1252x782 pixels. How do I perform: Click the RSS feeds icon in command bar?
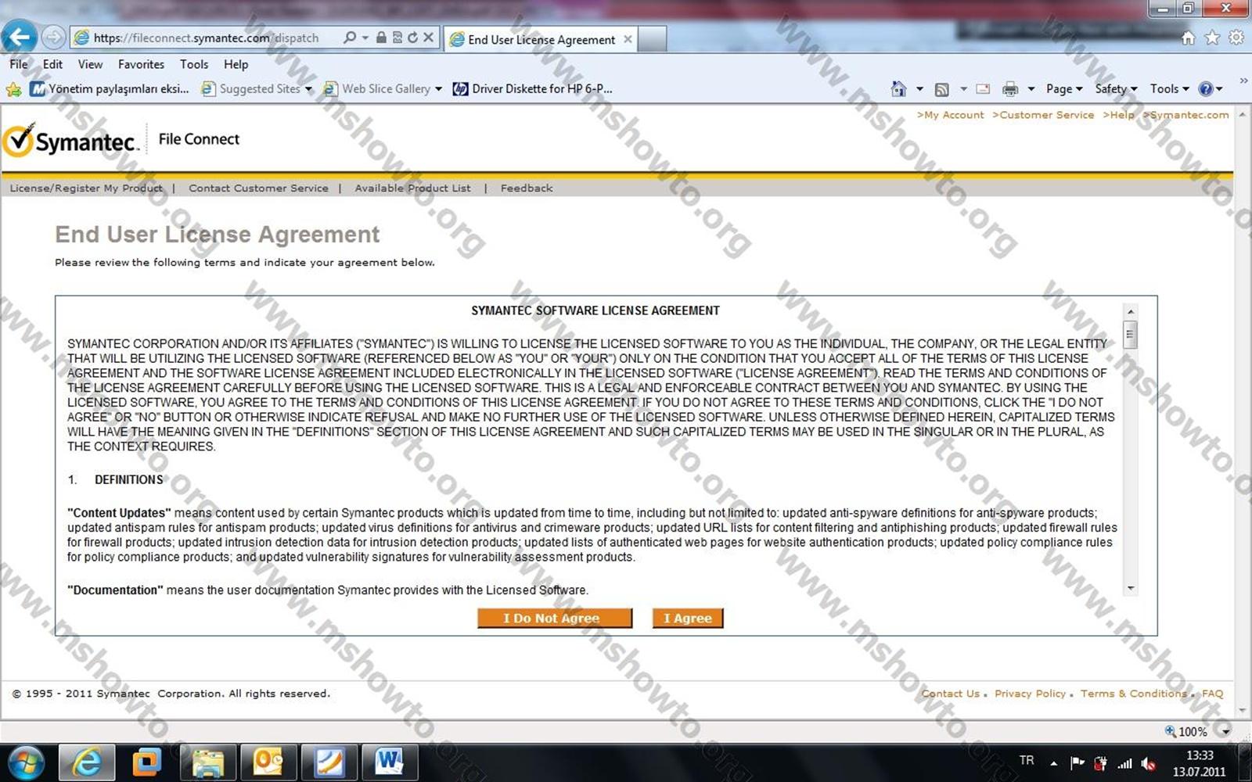click(x=942, y=89)
